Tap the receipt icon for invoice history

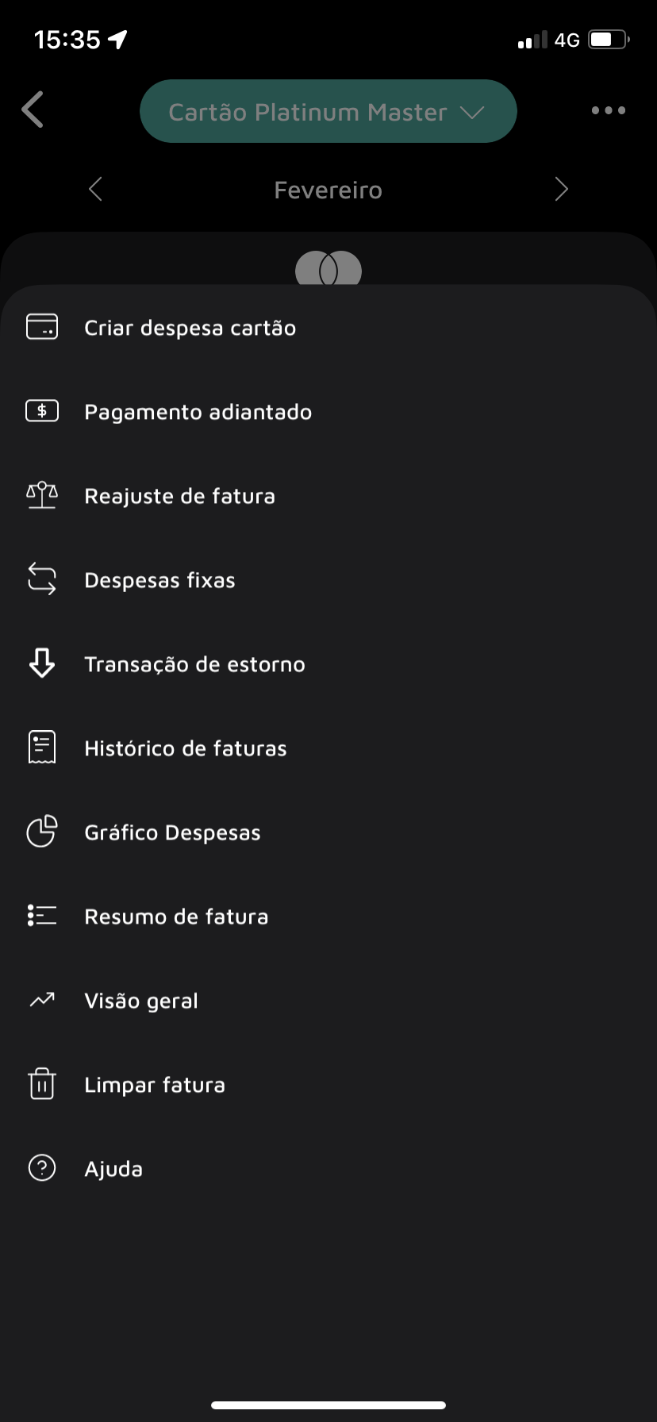point(42,748)
